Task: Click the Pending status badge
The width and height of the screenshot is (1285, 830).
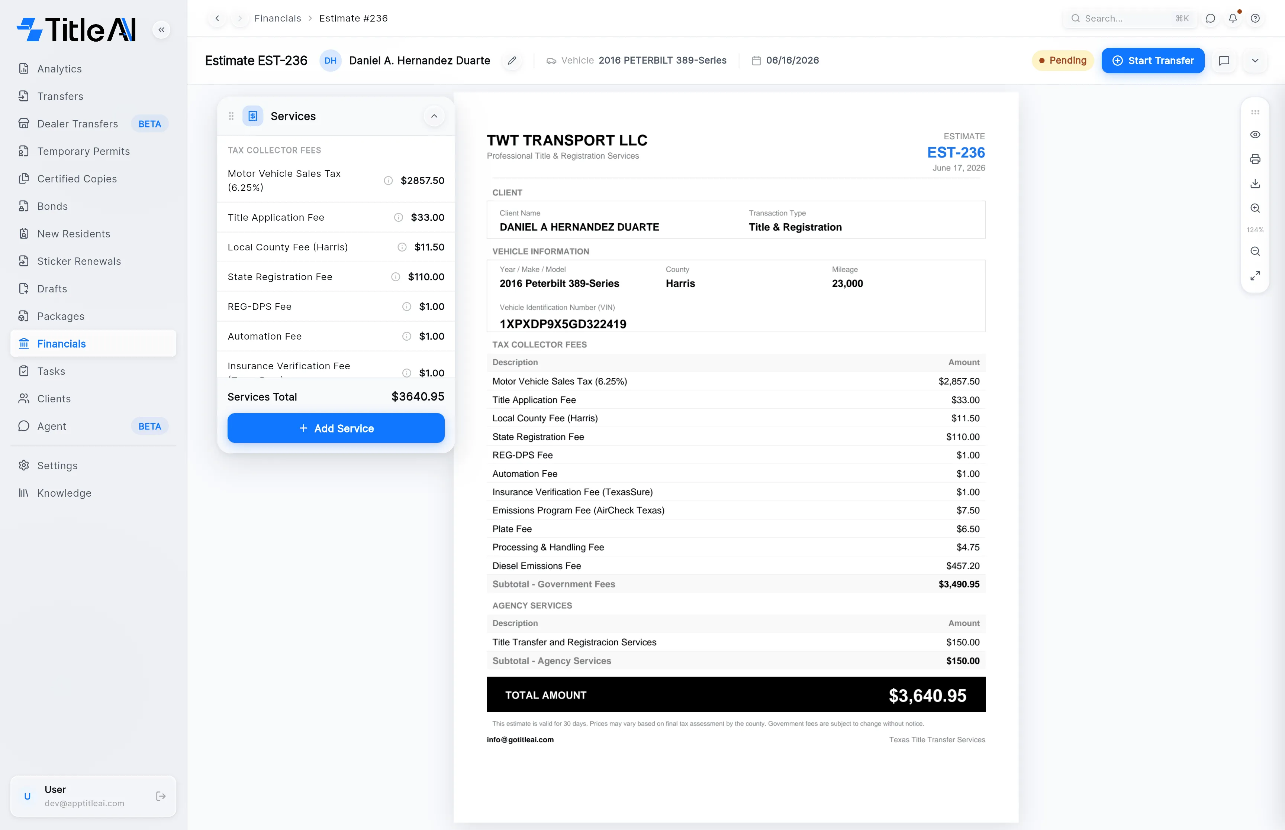Action: pyautogui.click(x=1062, y=60)
